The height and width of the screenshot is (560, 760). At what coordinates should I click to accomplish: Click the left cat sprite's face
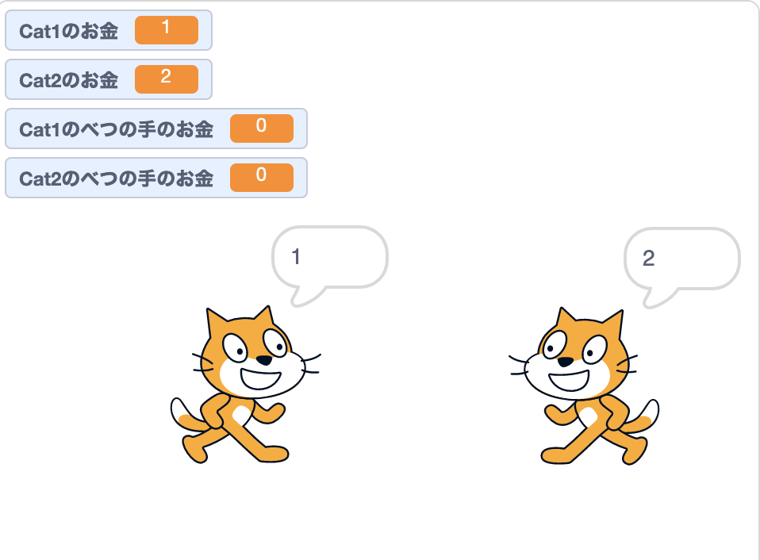click(x=256, y=359)
